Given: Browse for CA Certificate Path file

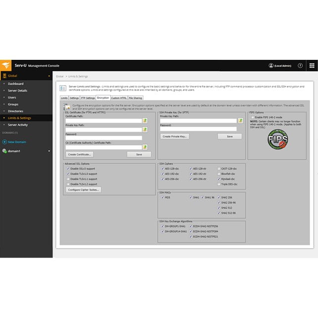Looking at the screenshot, I should click(145, 147).
